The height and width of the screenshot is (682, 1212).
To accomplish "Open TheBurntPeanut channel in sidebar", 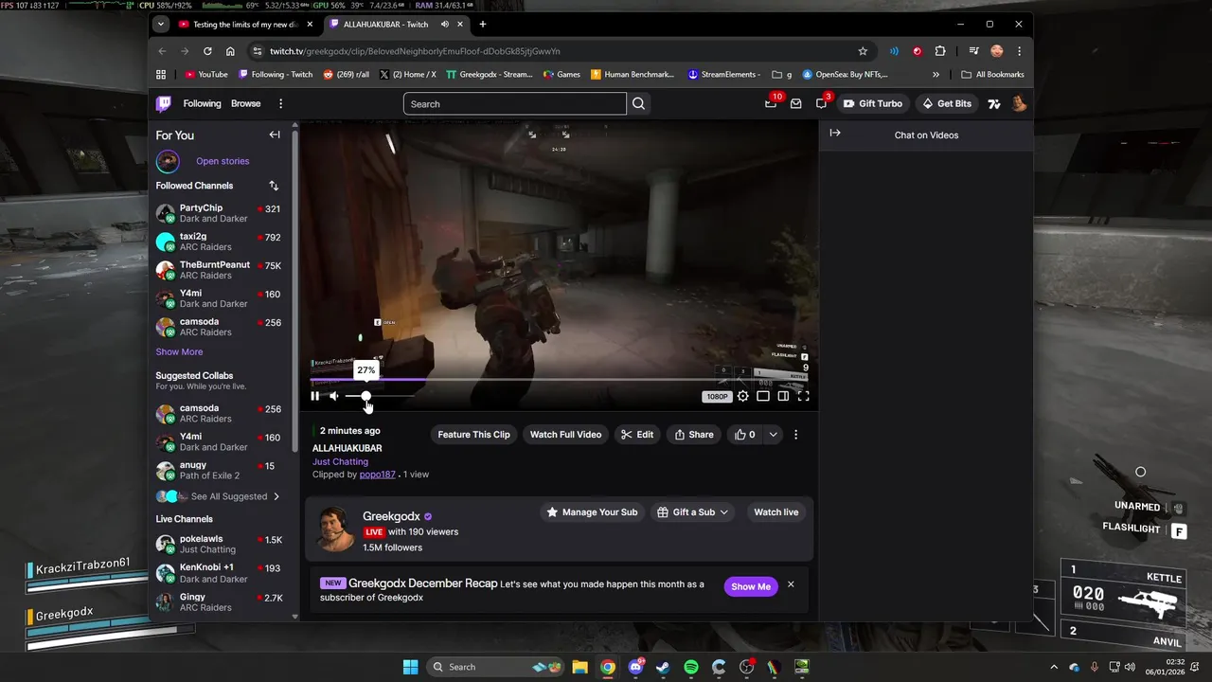I will [218, 270].
